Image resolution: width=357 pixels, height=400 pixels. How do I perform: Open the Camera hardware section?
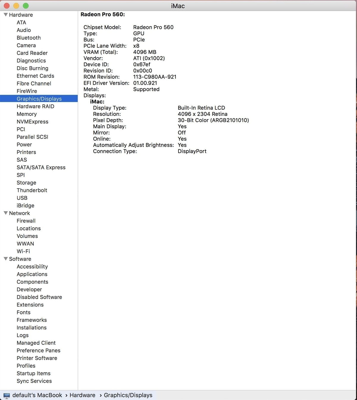pyautogui.click(x=26, y=45)
